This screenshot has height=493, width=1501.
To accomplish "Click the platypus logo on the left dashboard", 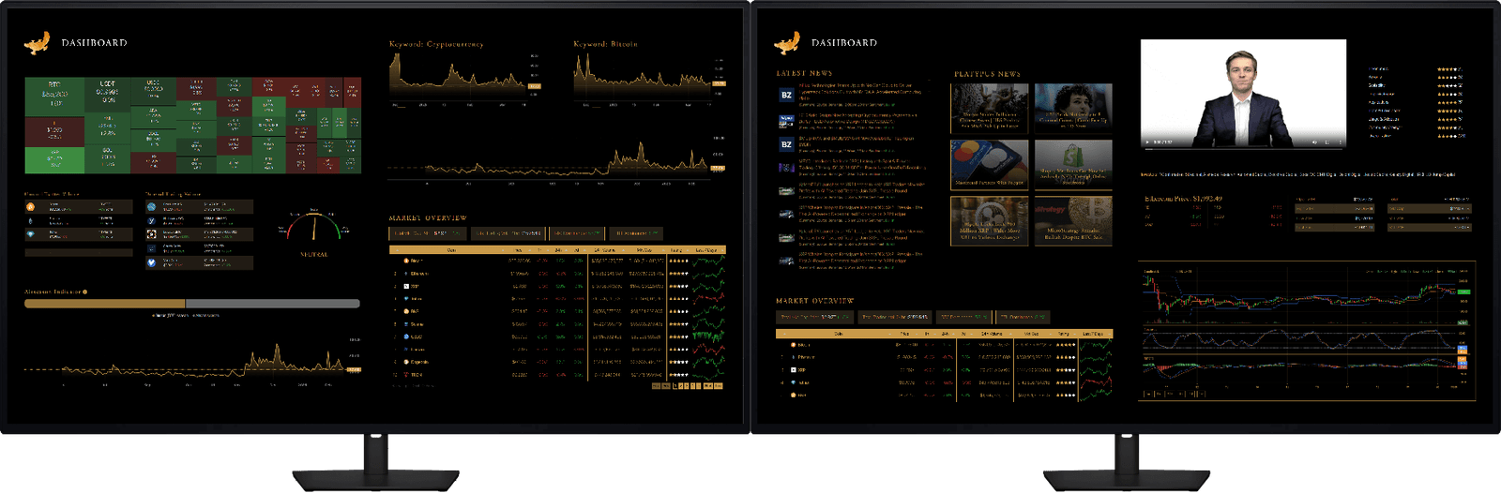I will [37, 43].
